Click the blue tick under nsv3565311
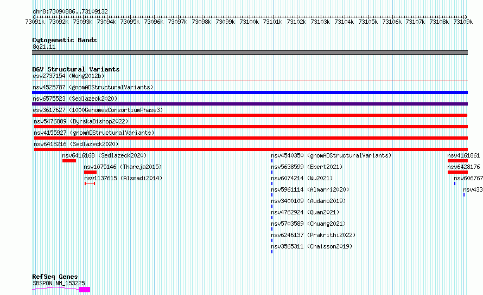Screen dimensions: 483x295 272,252
